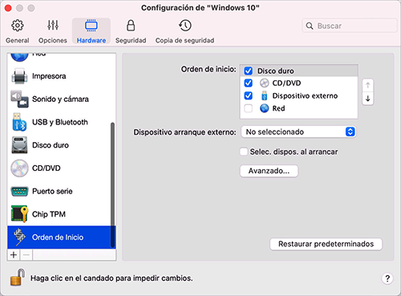This screenshot has width=401, height=296.
Task: Click the USB y Bluetooth icon
Action: pyautogui.click(x=19, y=122)
